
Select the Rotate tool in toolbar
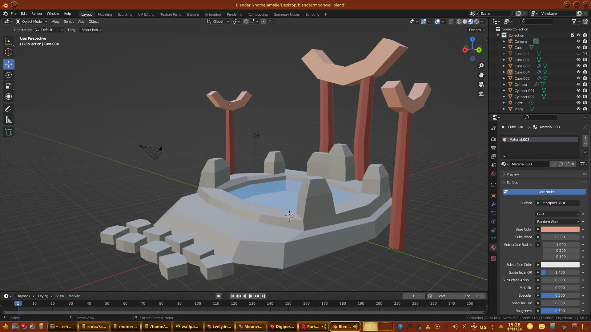click(9, 75)
